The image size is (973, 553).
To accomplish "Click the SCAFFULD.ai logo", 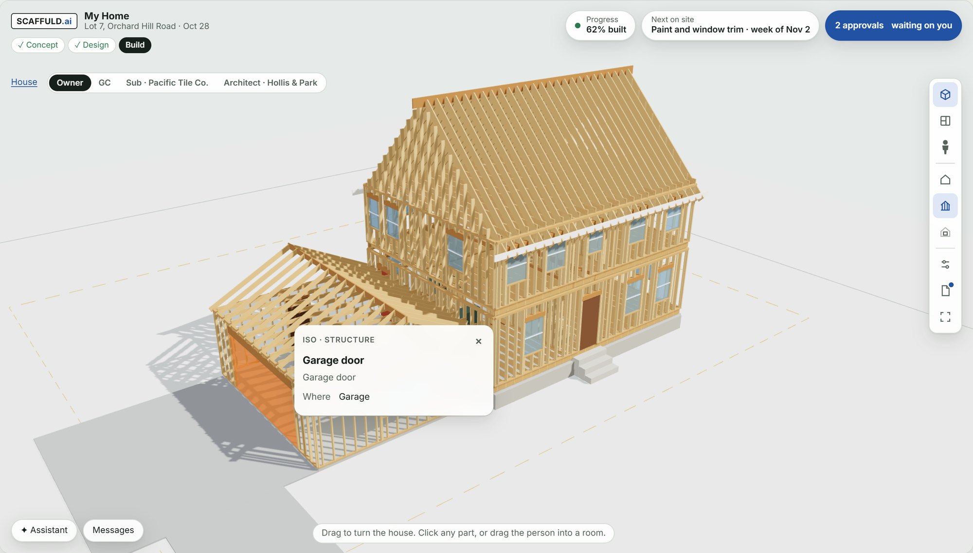I will pos(44,21).
